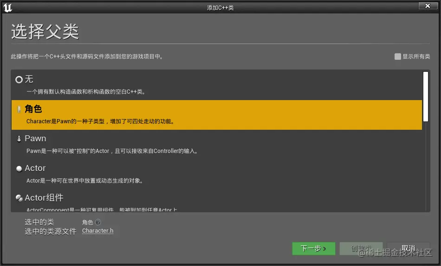
Task: Select the 无 (None) class icon
Action: pos(19,80)
